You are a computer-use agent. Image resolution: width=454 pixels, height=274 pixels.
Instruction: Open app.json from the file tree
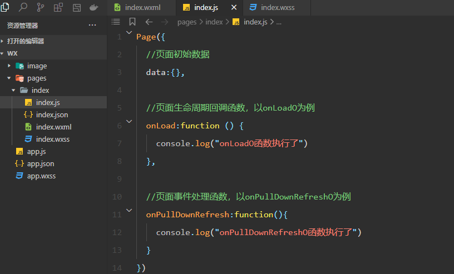point(41,164)
